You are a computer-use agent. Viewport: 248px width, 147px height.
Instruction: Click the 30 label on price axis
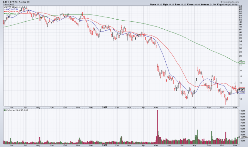click(x=240, y=48)
